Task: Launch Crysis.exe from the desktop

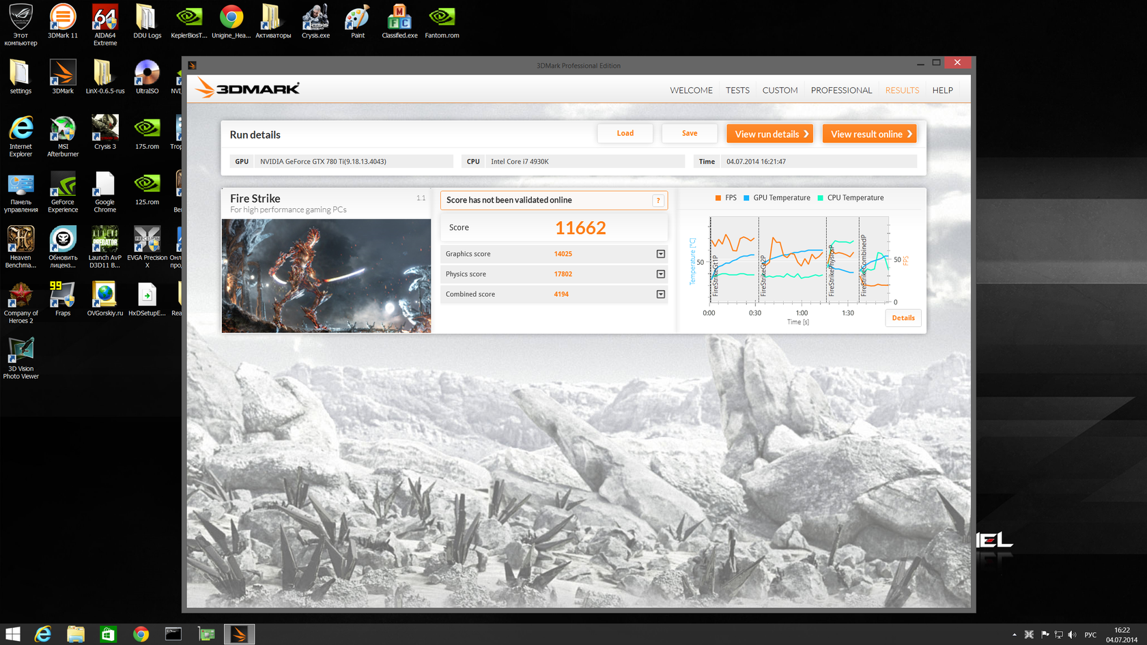Action: pos(315,21)
